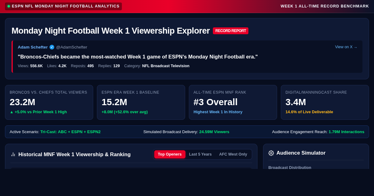Click the @AdamSchefter handle
This screenshot has width=374, height=196.
[72, 47]
